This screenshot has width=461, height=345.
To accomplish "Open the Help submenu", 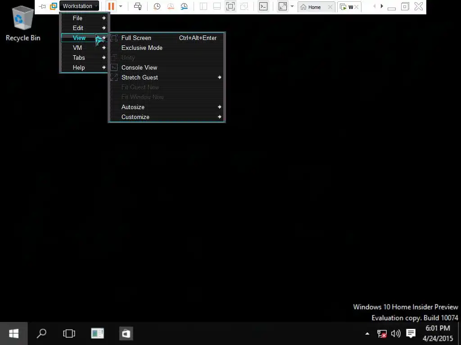I will coord(85,67).
